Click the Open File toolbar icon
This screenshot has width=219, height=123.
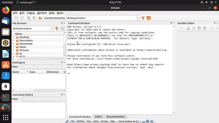[22, 18]
